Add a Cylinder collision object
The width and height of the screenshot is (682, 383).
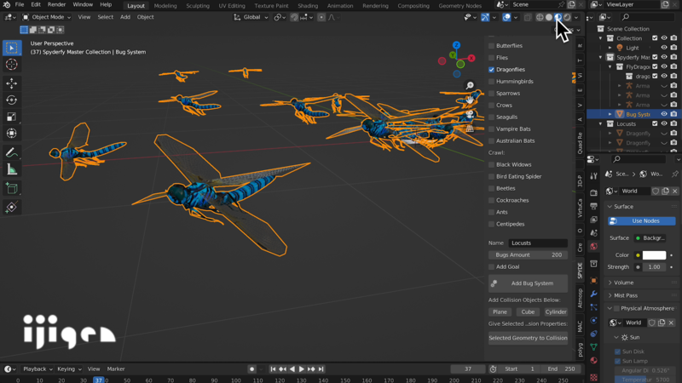coord(556,312)
